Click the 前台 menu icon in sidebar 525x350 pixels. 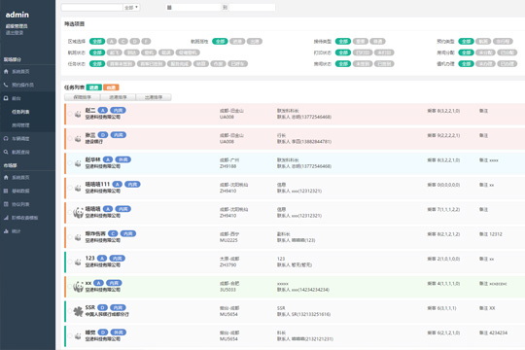6,98
